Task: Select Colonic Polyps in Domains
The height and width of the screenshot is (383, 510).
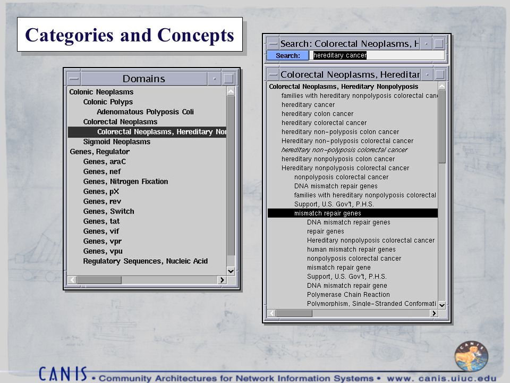Action: pos(108,102)
